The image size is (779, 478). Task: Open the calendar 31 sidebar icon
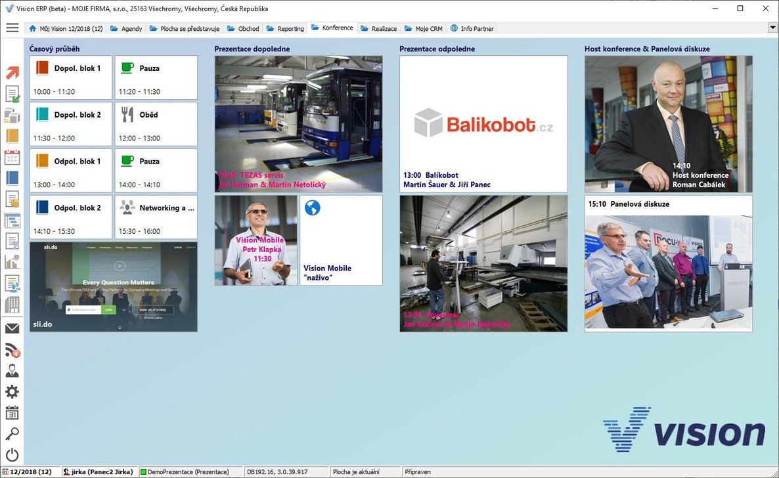[12, 412]
